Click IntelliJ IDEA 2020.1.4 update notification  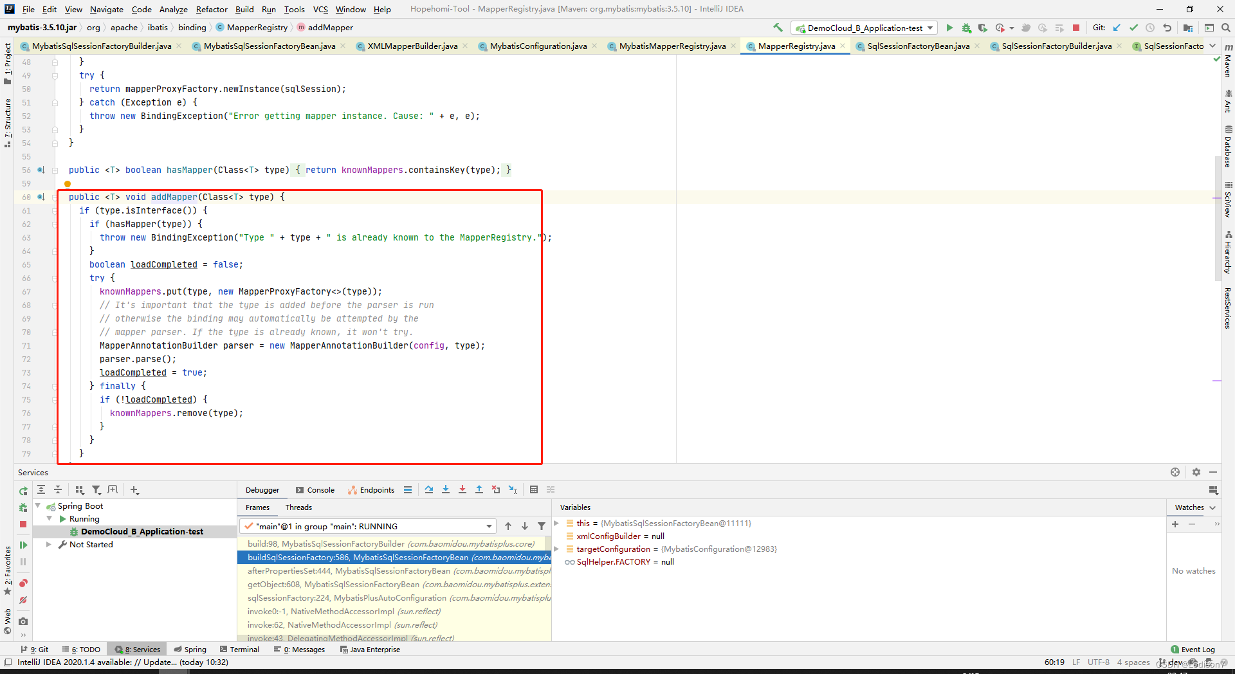(123, 662)
